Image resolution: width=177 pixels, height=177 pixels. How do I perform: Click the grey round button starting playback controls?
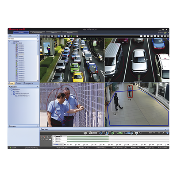[x=85, y=133]
